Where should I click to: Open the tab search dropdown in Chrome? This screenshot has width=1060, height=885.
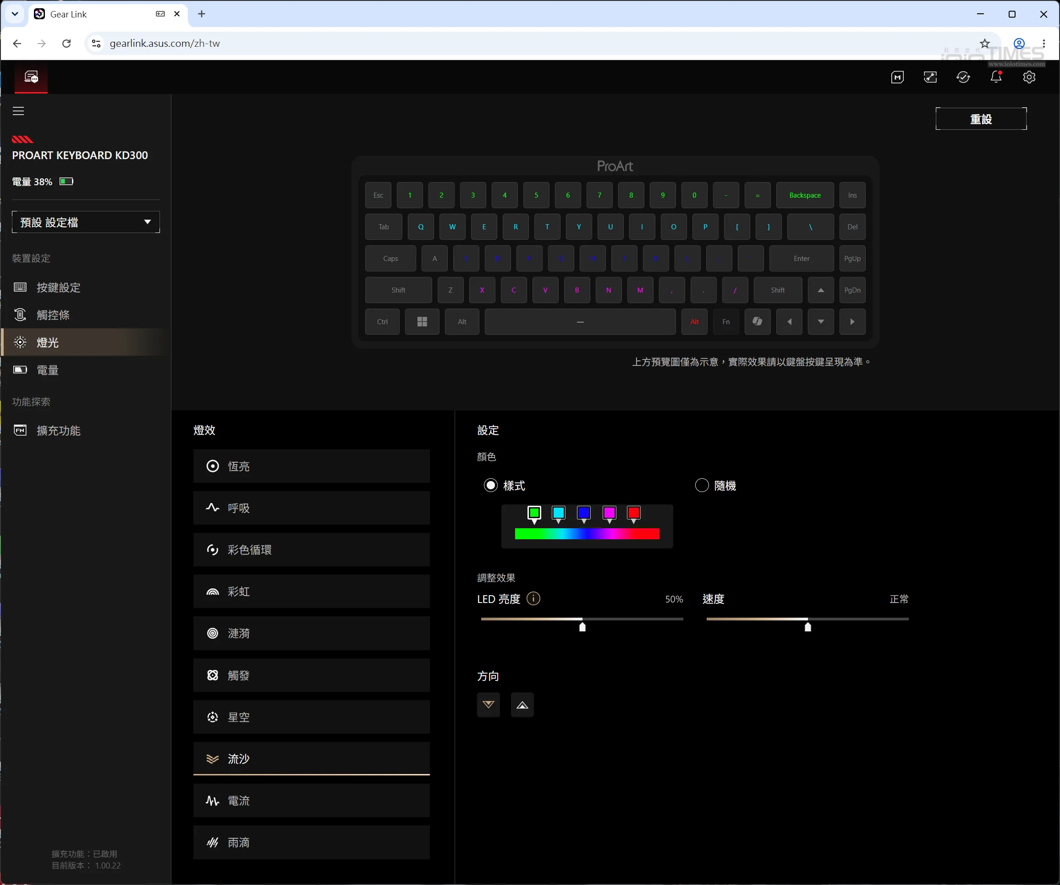[x=15, y=14]
